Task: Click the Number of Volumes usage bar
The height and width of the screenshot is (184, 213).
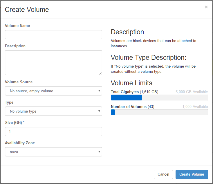Action: click(159, 112)
